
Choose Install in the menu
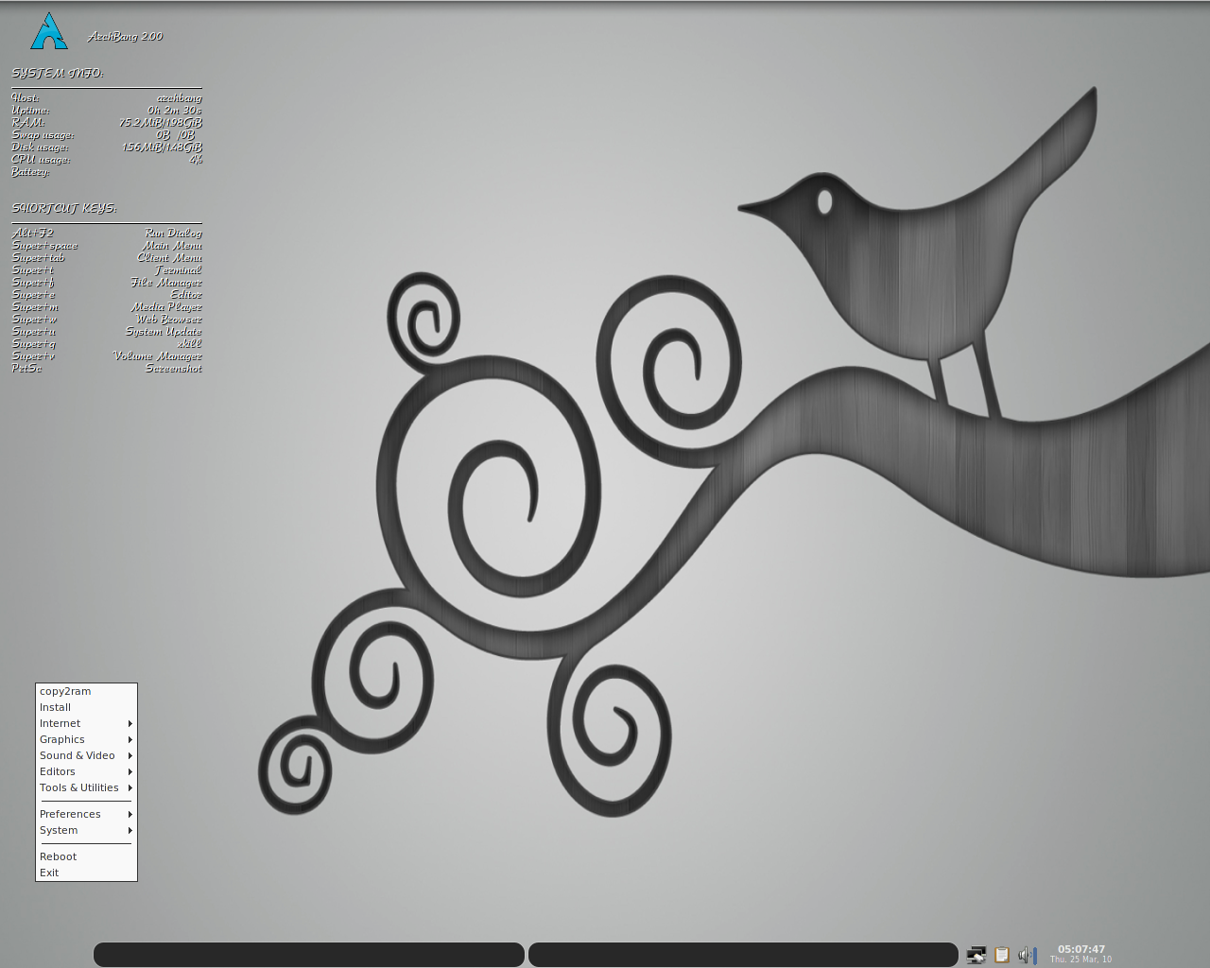point(86,707)
